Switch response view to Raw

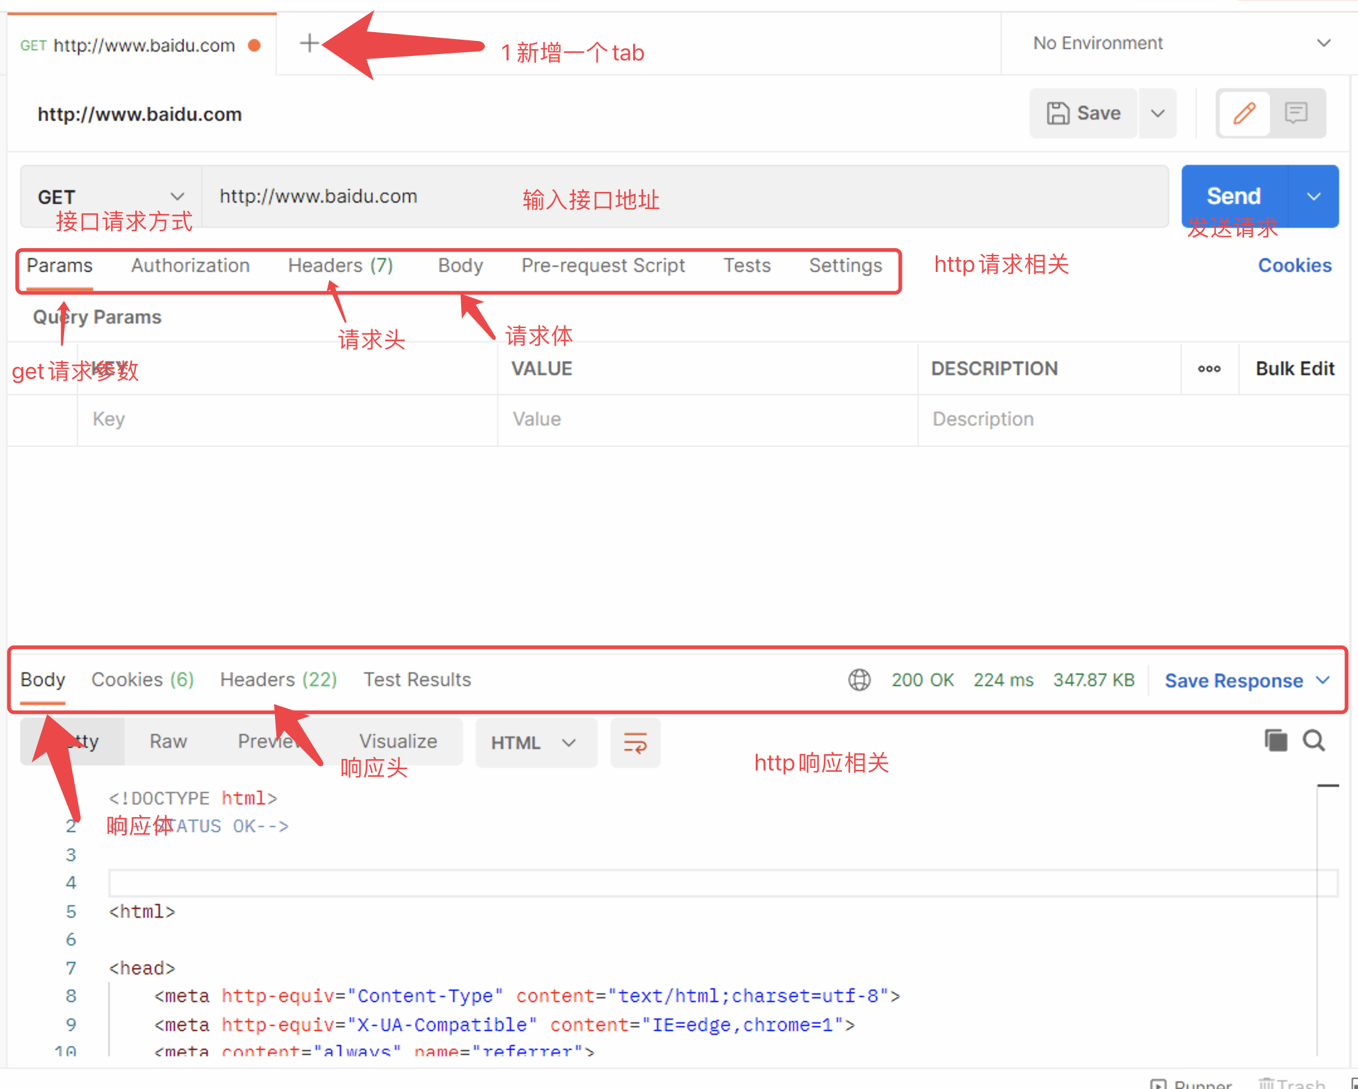coord(168,741)
